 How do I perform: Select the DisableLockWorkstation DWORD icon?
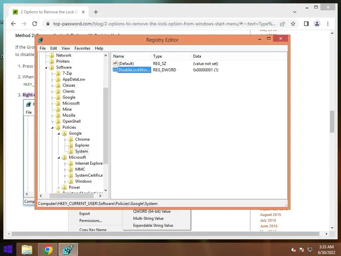click(115, 70)
